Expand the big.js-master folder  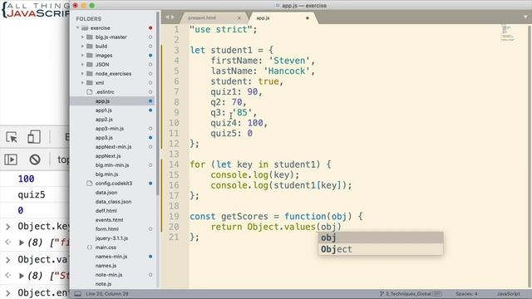pyautogui.click(x=82, y=37)
